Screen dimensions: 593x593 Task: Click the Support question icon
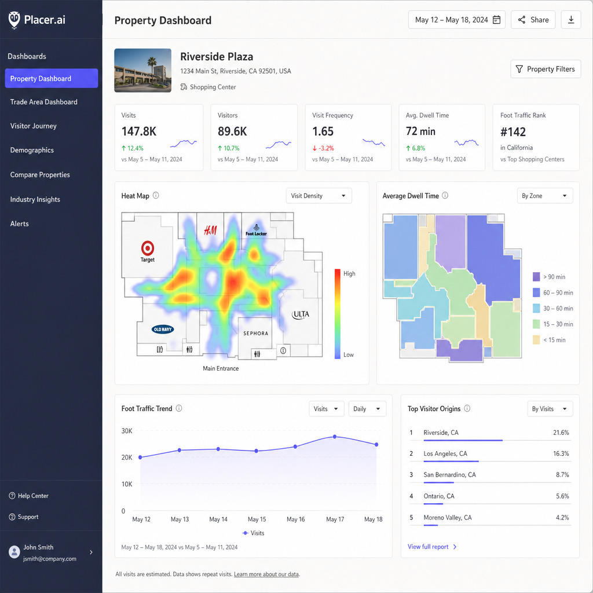[x=12, y=517]
